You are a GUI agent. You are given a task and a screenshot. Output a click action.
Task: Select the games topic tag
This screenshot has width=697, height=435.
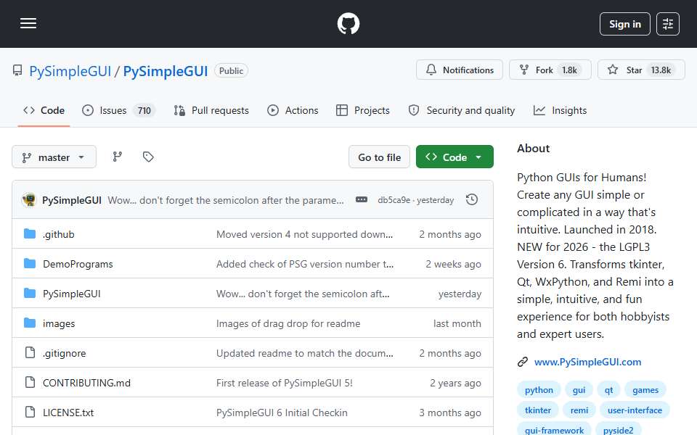click(x=645, y=390)
